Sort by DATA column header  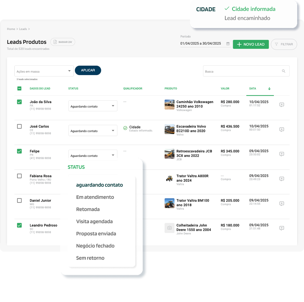tap(253, 88)
